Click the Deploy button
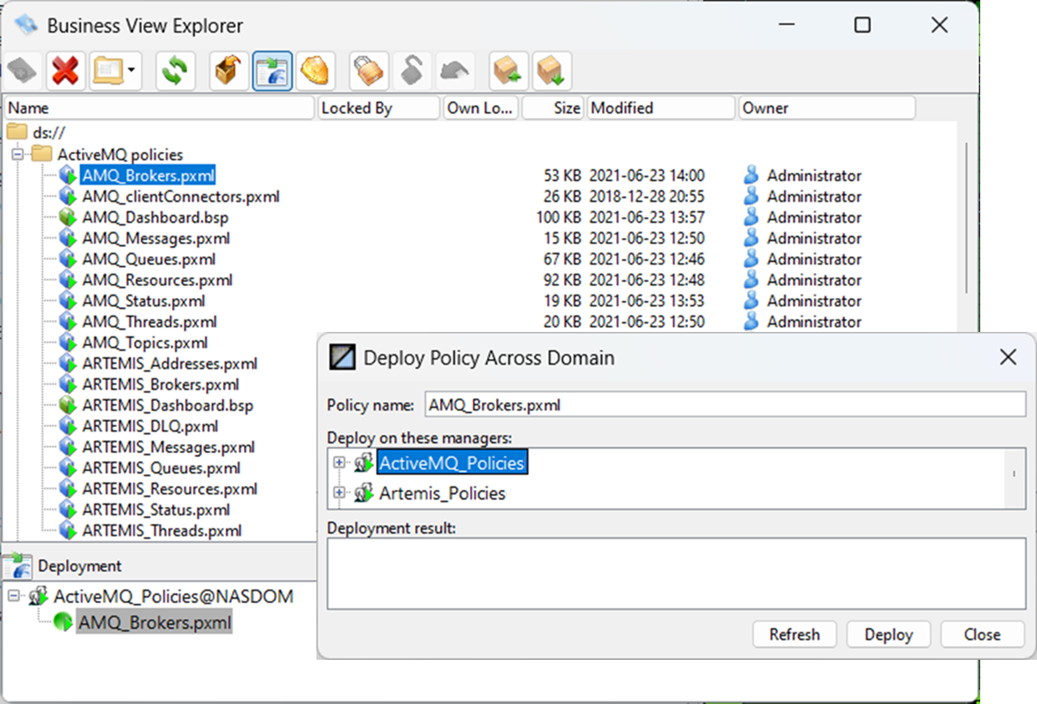This screenshot has height=704, width=1037. coord(888,634)
